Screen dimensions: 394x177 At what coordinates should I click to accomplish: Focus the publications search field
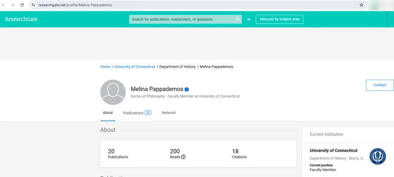pyautogui.click(x=186, y=19)
